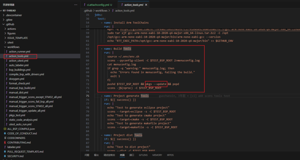
Task: Switch to the 调试控制台 panel tab
Action: [x=109, y=155]
